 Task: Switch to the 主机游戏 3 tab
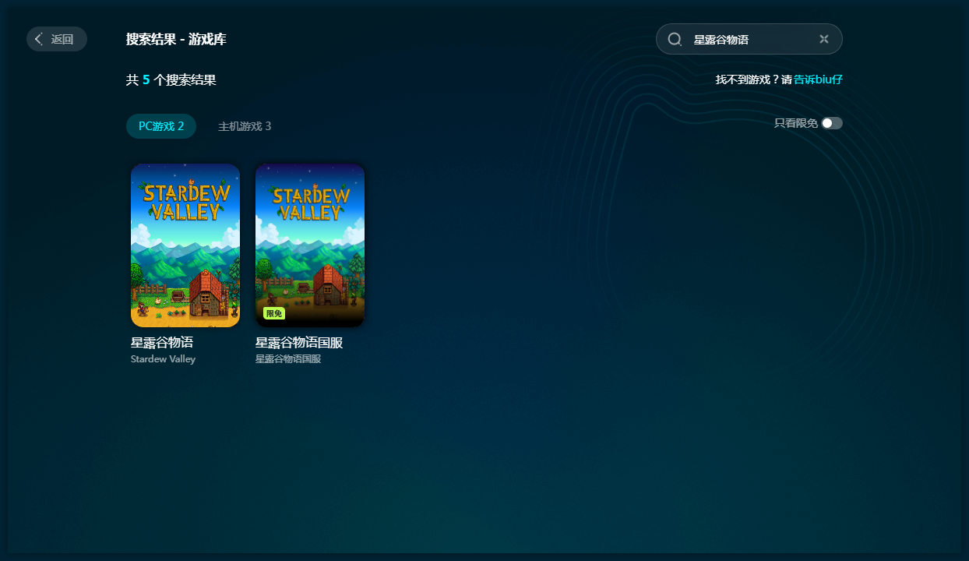pyautogui.click(x=245, y=126)
